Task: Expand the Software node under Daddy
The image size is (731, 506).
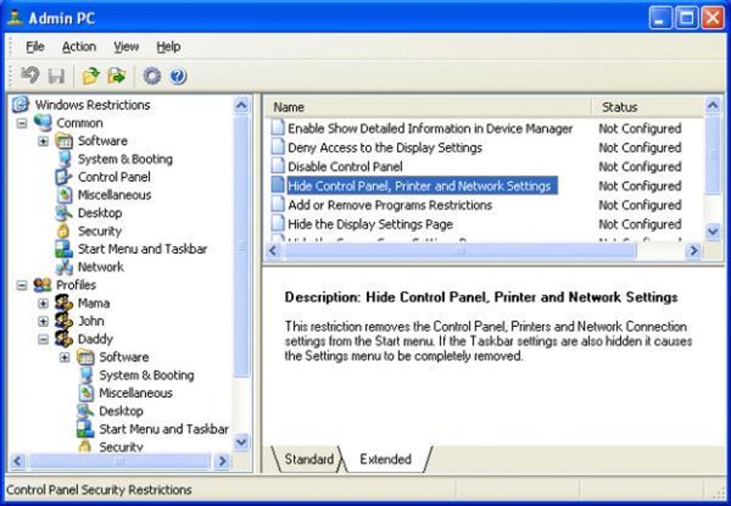Action: [x=64, y=357]
